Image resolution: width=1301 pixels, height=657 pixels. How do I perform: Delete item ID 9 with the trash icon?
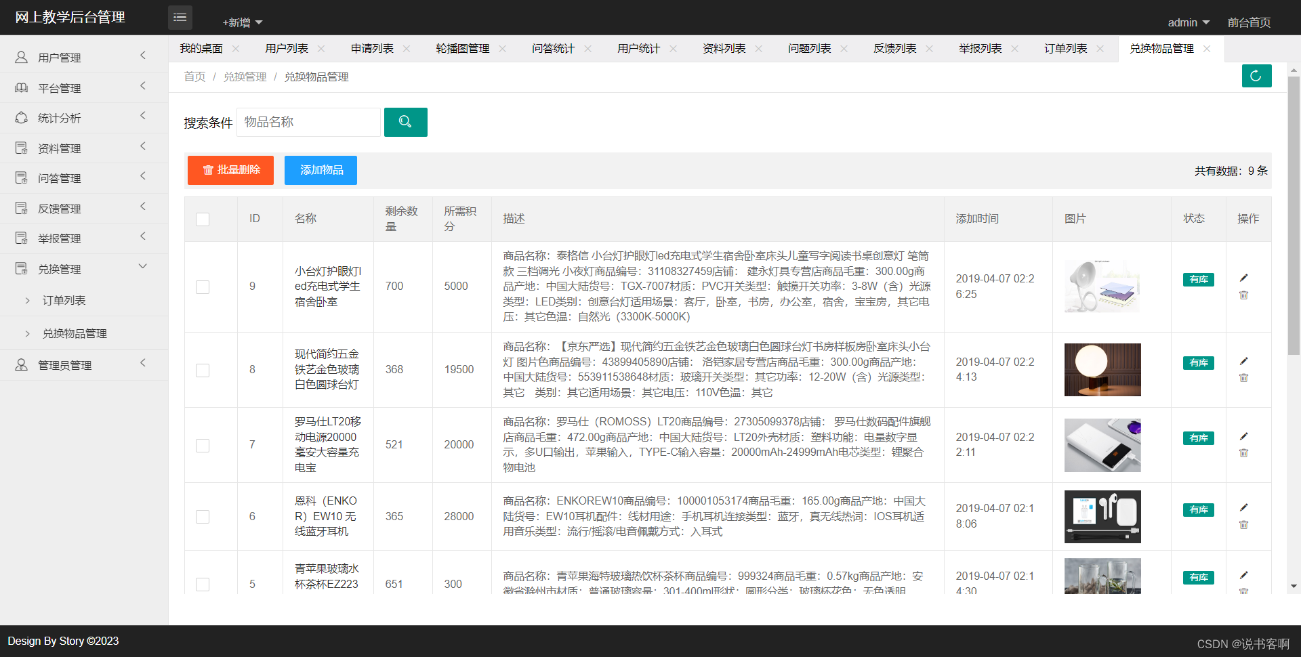(x=1243, y=295)
